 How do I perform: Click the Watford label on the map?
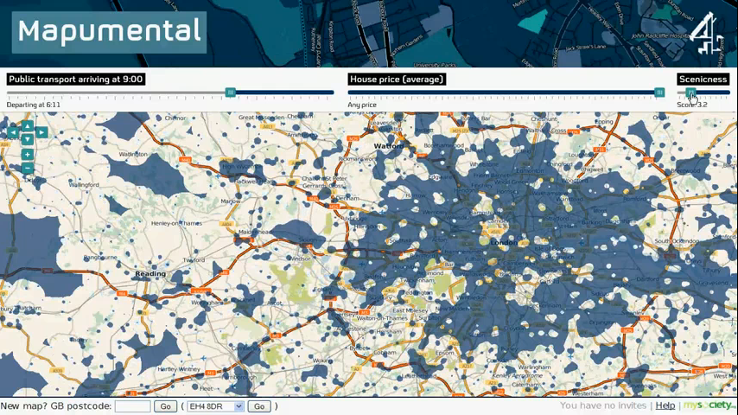tap(388, 146)
